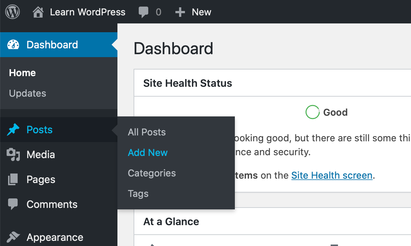Image resolution: width=411 pixels, height=246 pixels.
Task: Select Tags in the Posts submenu
Action: coord(138,194)
